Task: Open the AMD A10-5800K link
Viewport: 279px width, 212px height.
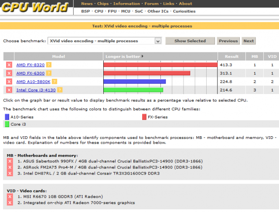Action: click(x=33, y=81)
